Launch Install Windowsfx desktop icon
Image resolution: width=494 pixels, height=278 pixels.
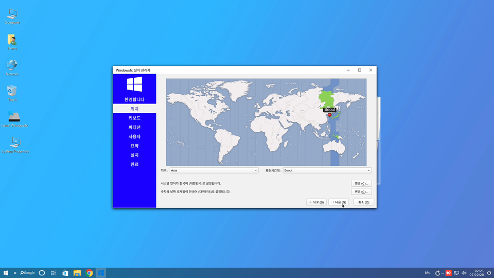coord(14,119)
